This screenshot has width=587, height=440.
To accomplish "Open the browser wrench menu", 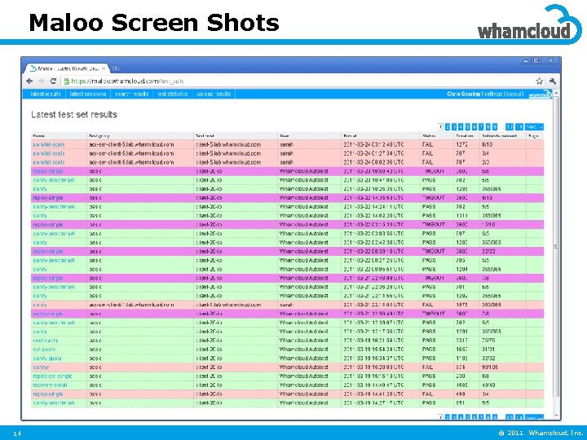I will (552, 81).
